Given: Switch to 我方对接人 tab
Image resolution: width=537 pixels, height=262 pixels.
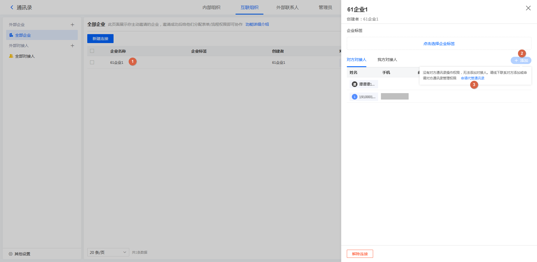Looking at the screenshot, I should click(387, 60).
